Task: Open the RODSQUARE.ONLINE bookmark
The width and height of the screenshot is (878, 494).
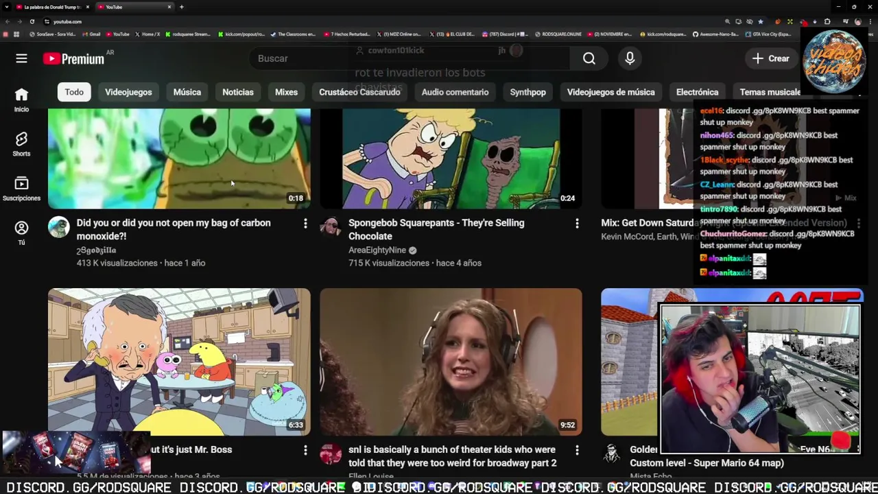Action: (x=558, y=34)
